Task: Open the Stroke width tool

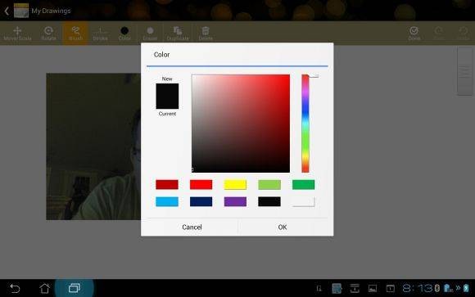Action: (100, 34)
